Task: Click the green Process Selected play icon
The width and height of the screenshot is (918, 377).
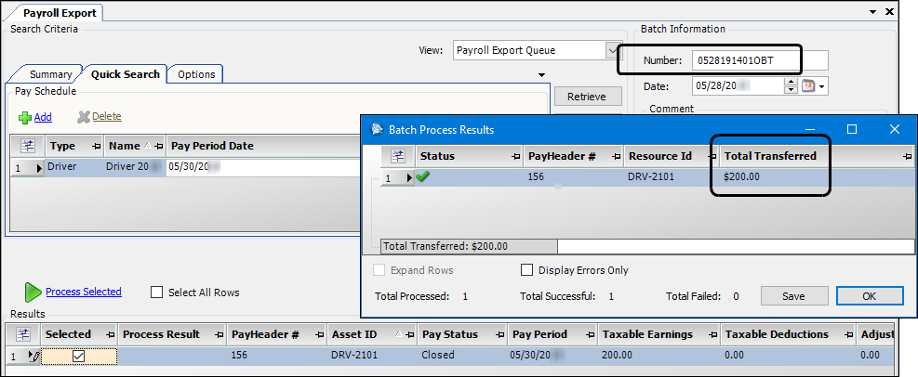Action: 33,292
